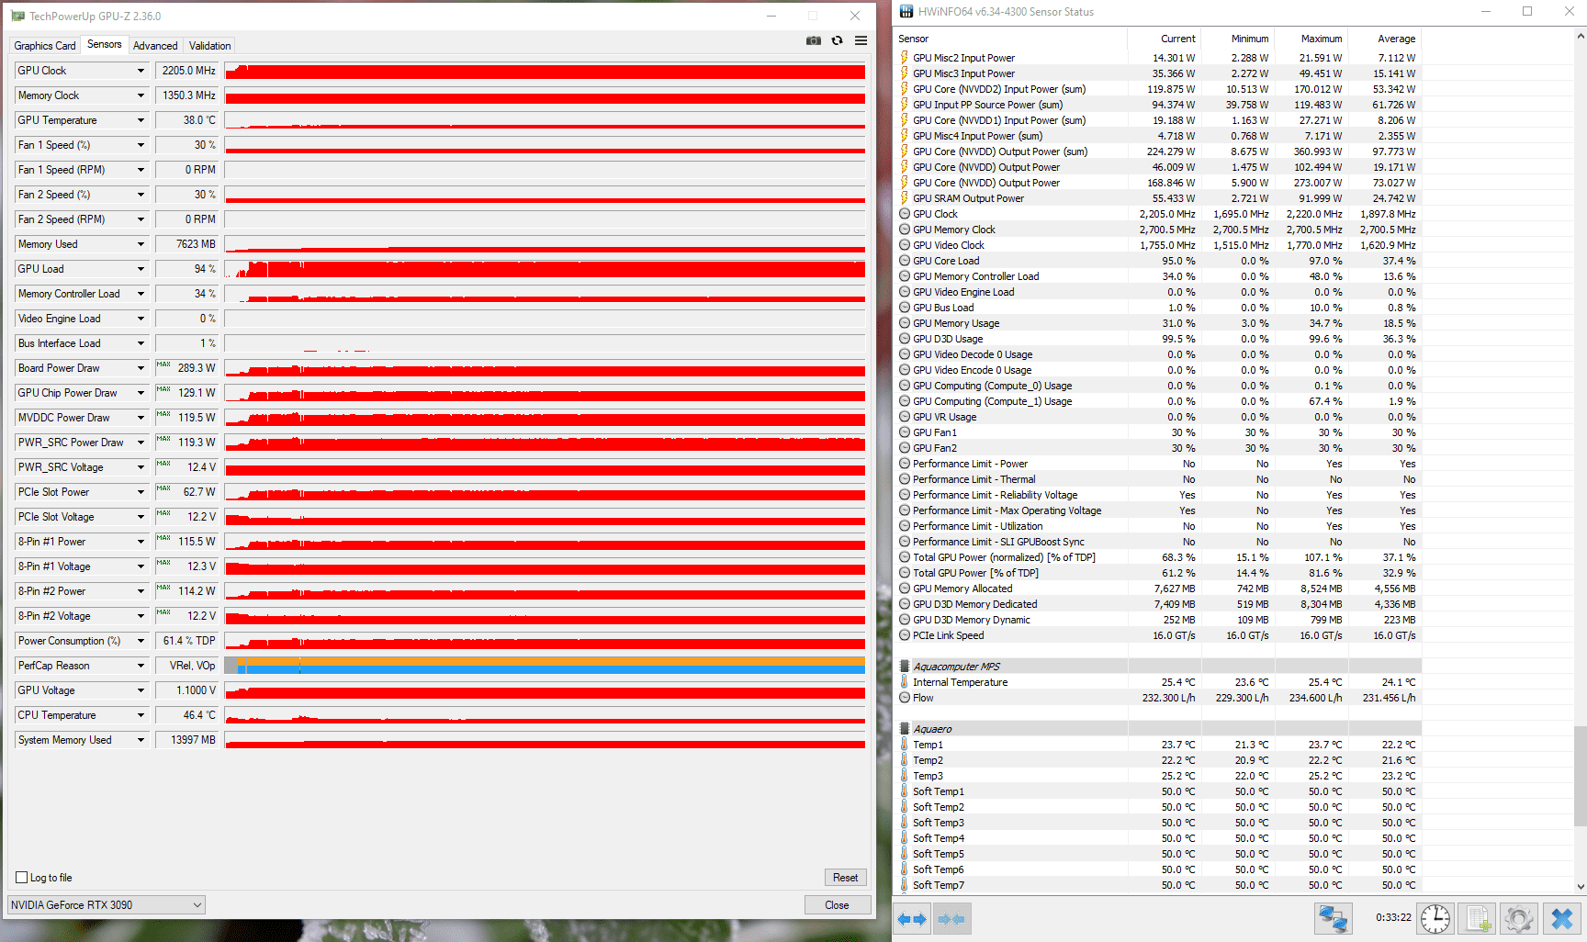Select the GPU Memory Controller Load row

(1157, 276)
